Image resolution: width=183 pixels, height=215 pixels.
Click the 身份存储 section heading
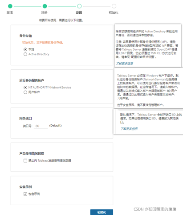click(x=25, y=36)
